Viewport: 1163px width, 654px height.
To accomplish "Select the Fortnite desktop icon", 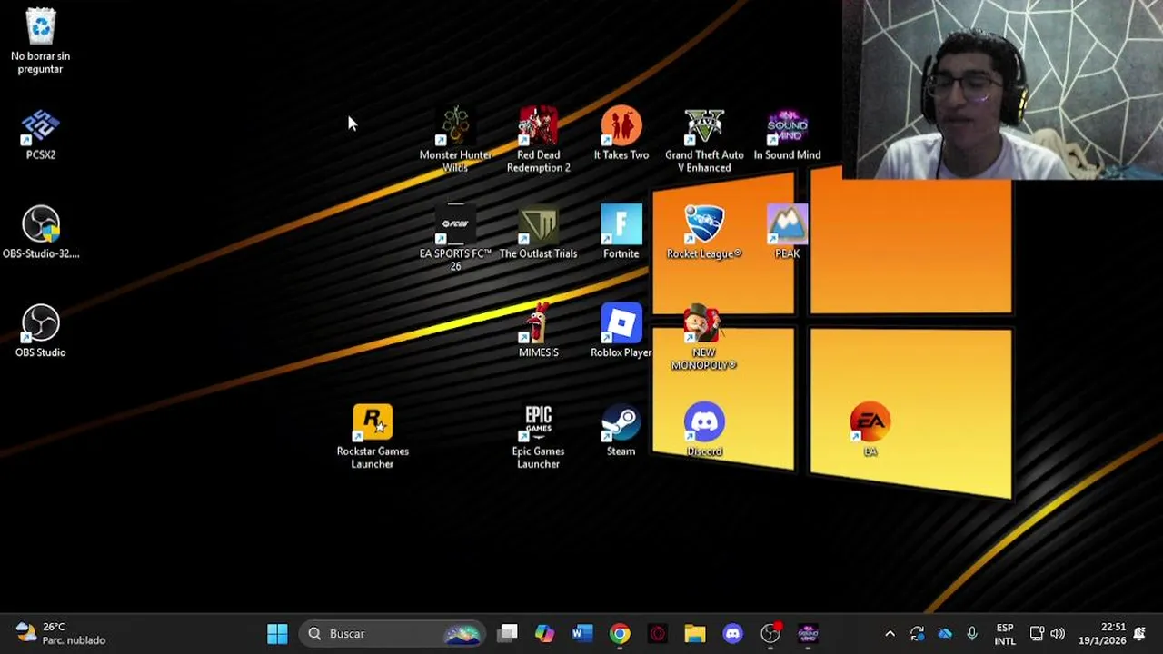I will pyautogui.click(x=621, y=233).
